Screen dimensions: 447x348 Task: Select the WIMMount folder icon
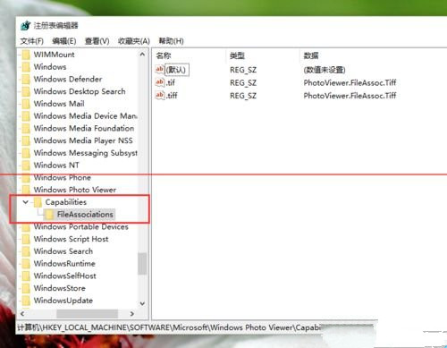(x=26, y=55)
